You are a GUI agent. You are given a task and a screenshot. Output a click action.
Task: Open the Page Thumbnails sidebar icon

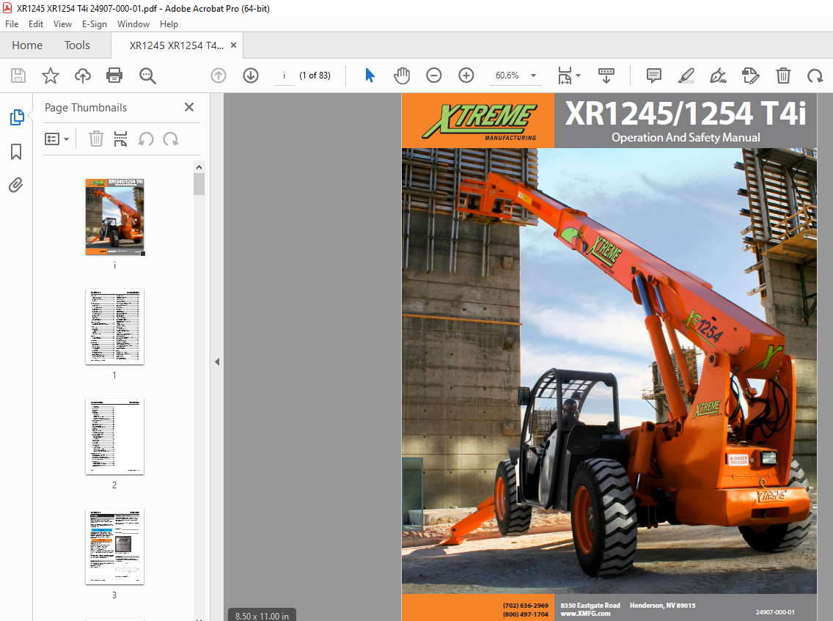16,117
